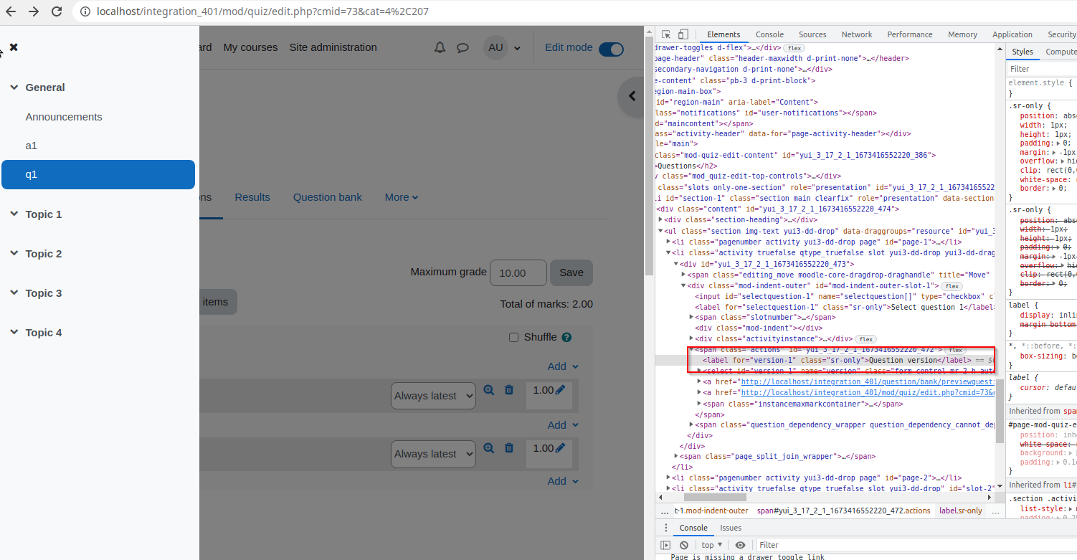Open the user menu dropdown arrow
Screen dimensions: 1077x560
517,49
